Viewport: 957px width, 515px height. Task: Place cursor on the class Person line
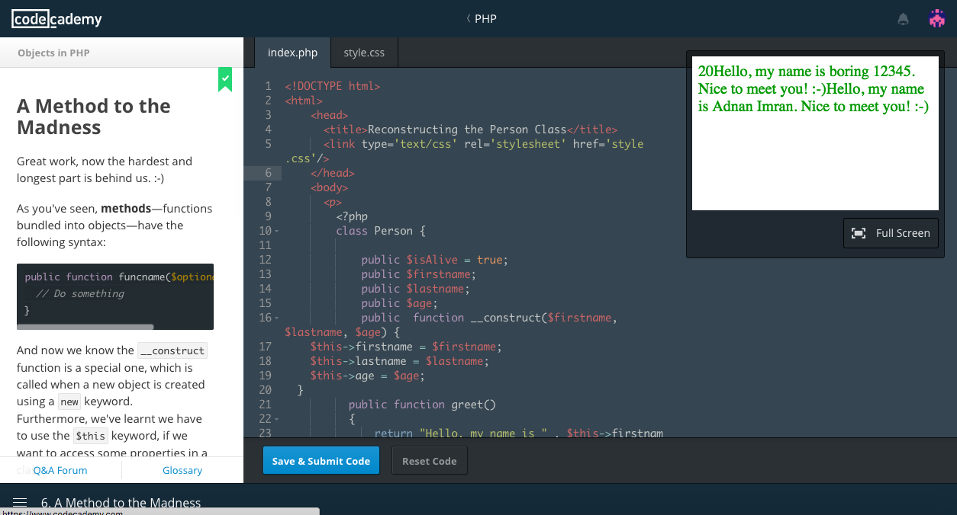[x=381, y=231]
